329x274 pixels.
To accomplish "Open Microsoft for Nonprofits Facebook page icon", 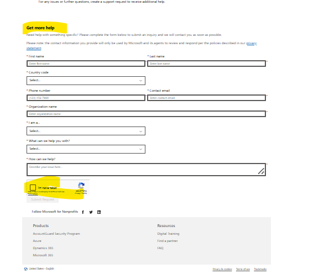I will point(83,212).
